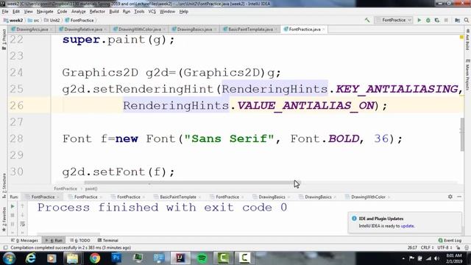Click src folder in navigation breadcrumb
Viewport: 471px width, 265px height.
34,21
